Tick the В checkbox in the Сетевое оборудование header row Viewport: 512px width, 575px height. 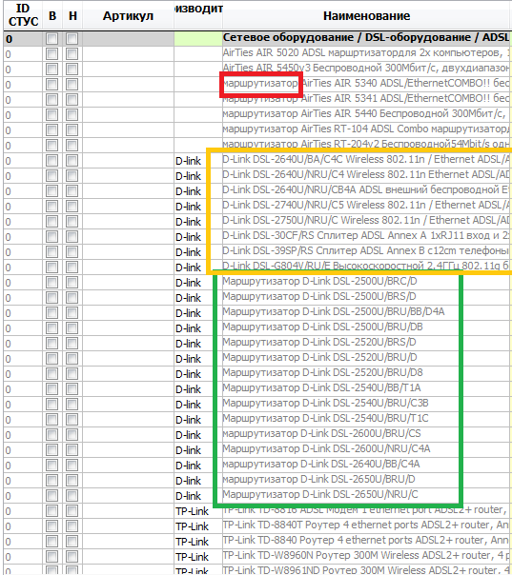point(51,39)
